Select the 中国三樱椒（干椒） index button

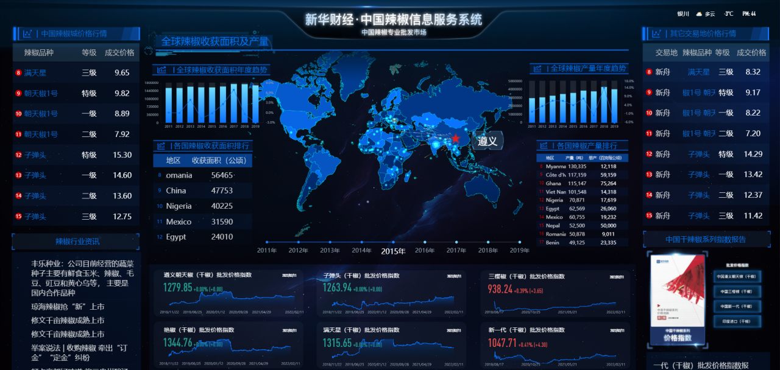[x=736, y=291]
